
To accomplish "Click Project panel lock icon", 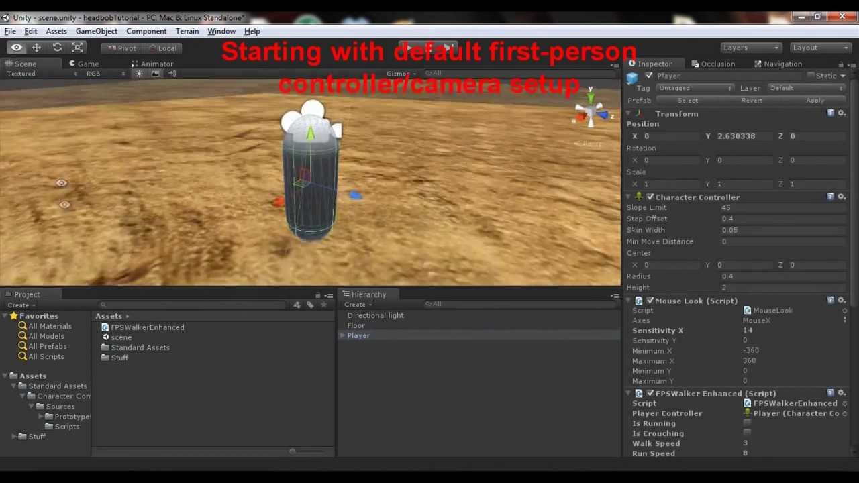I will point(318,295).
